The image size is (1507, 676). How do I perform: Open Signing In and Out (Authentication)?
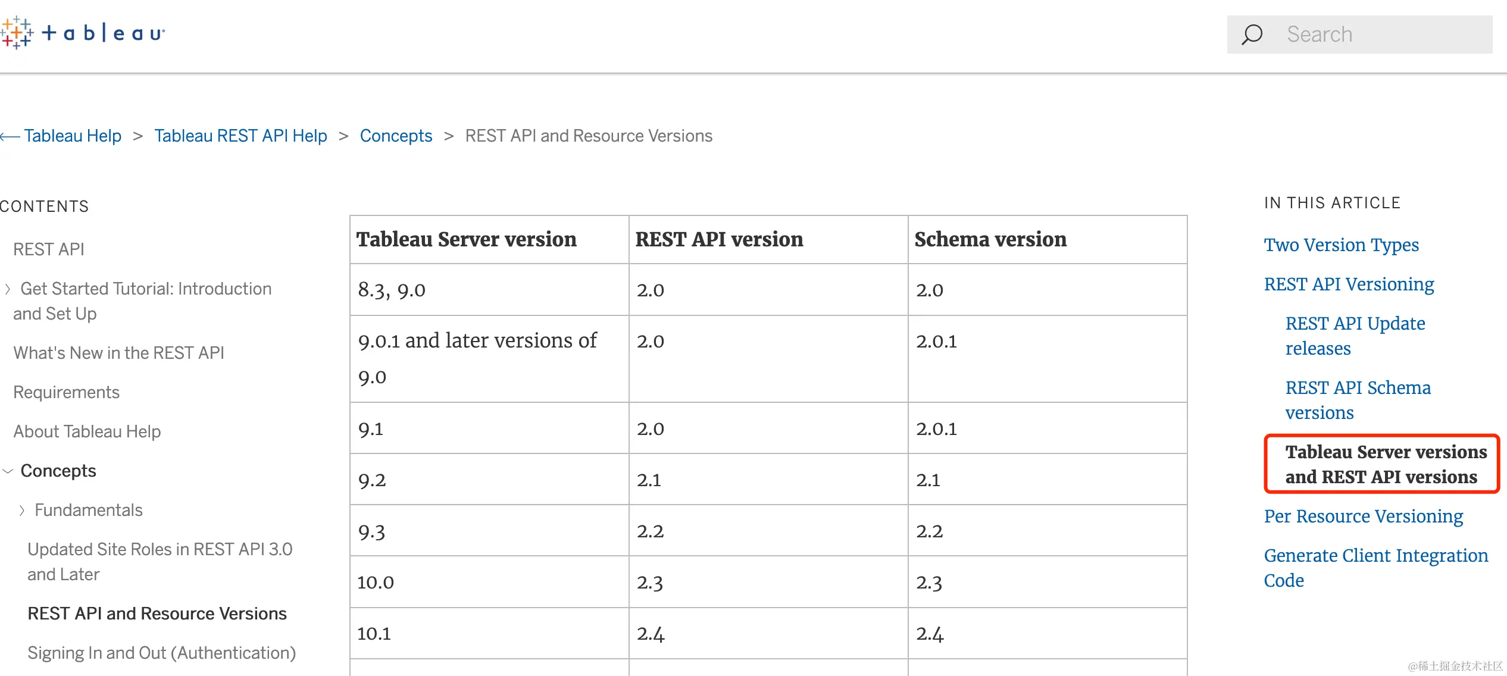coord(161,653)
